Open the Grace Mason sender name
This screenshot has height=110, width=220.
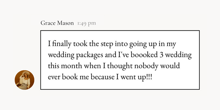[57, 23]
